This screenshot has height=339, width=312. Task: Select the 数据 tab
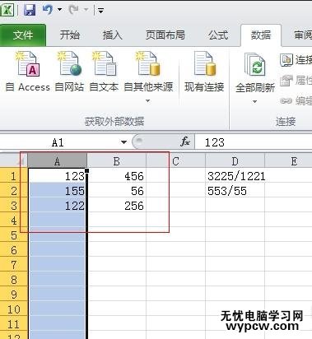coord(261,35)
